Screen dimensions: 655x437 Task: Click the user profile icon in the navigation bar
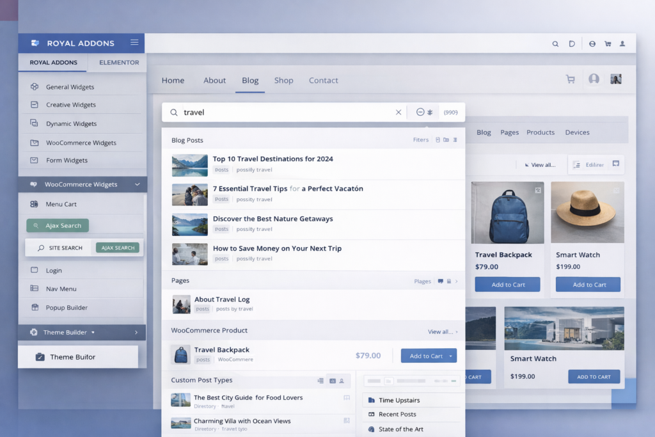[594, 78]
